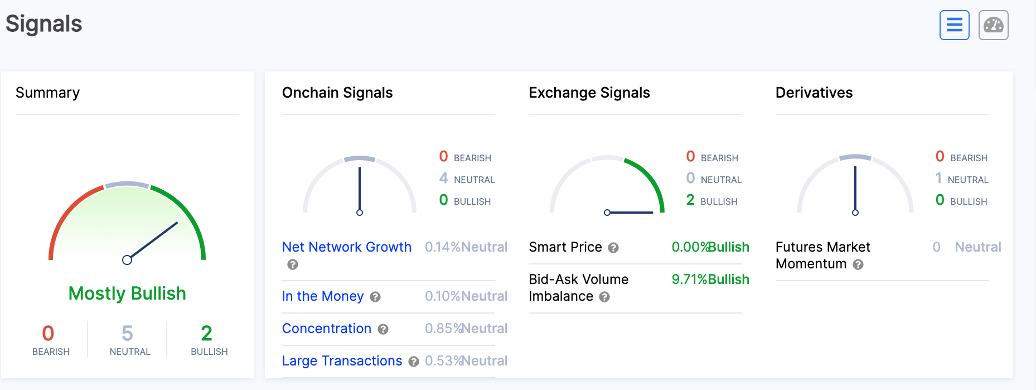Click help icon beside Net Network Growth
Screen dimensions: 1036x390
tap(293, 264)
